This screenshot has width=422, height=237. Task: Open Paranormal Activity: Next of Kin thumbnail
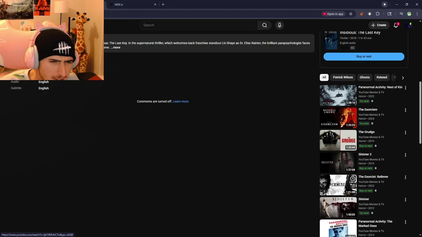point(338,95)
